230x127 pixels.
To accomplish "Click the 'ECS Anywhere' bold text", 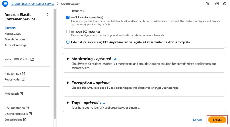I will (113, 42).
